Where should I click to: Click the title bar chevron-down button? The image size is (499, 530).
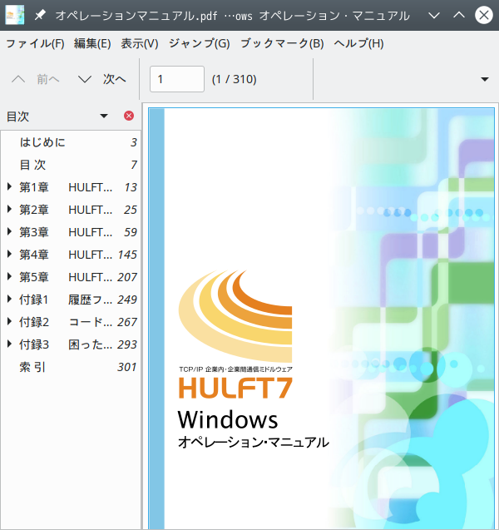coord(434,15)
